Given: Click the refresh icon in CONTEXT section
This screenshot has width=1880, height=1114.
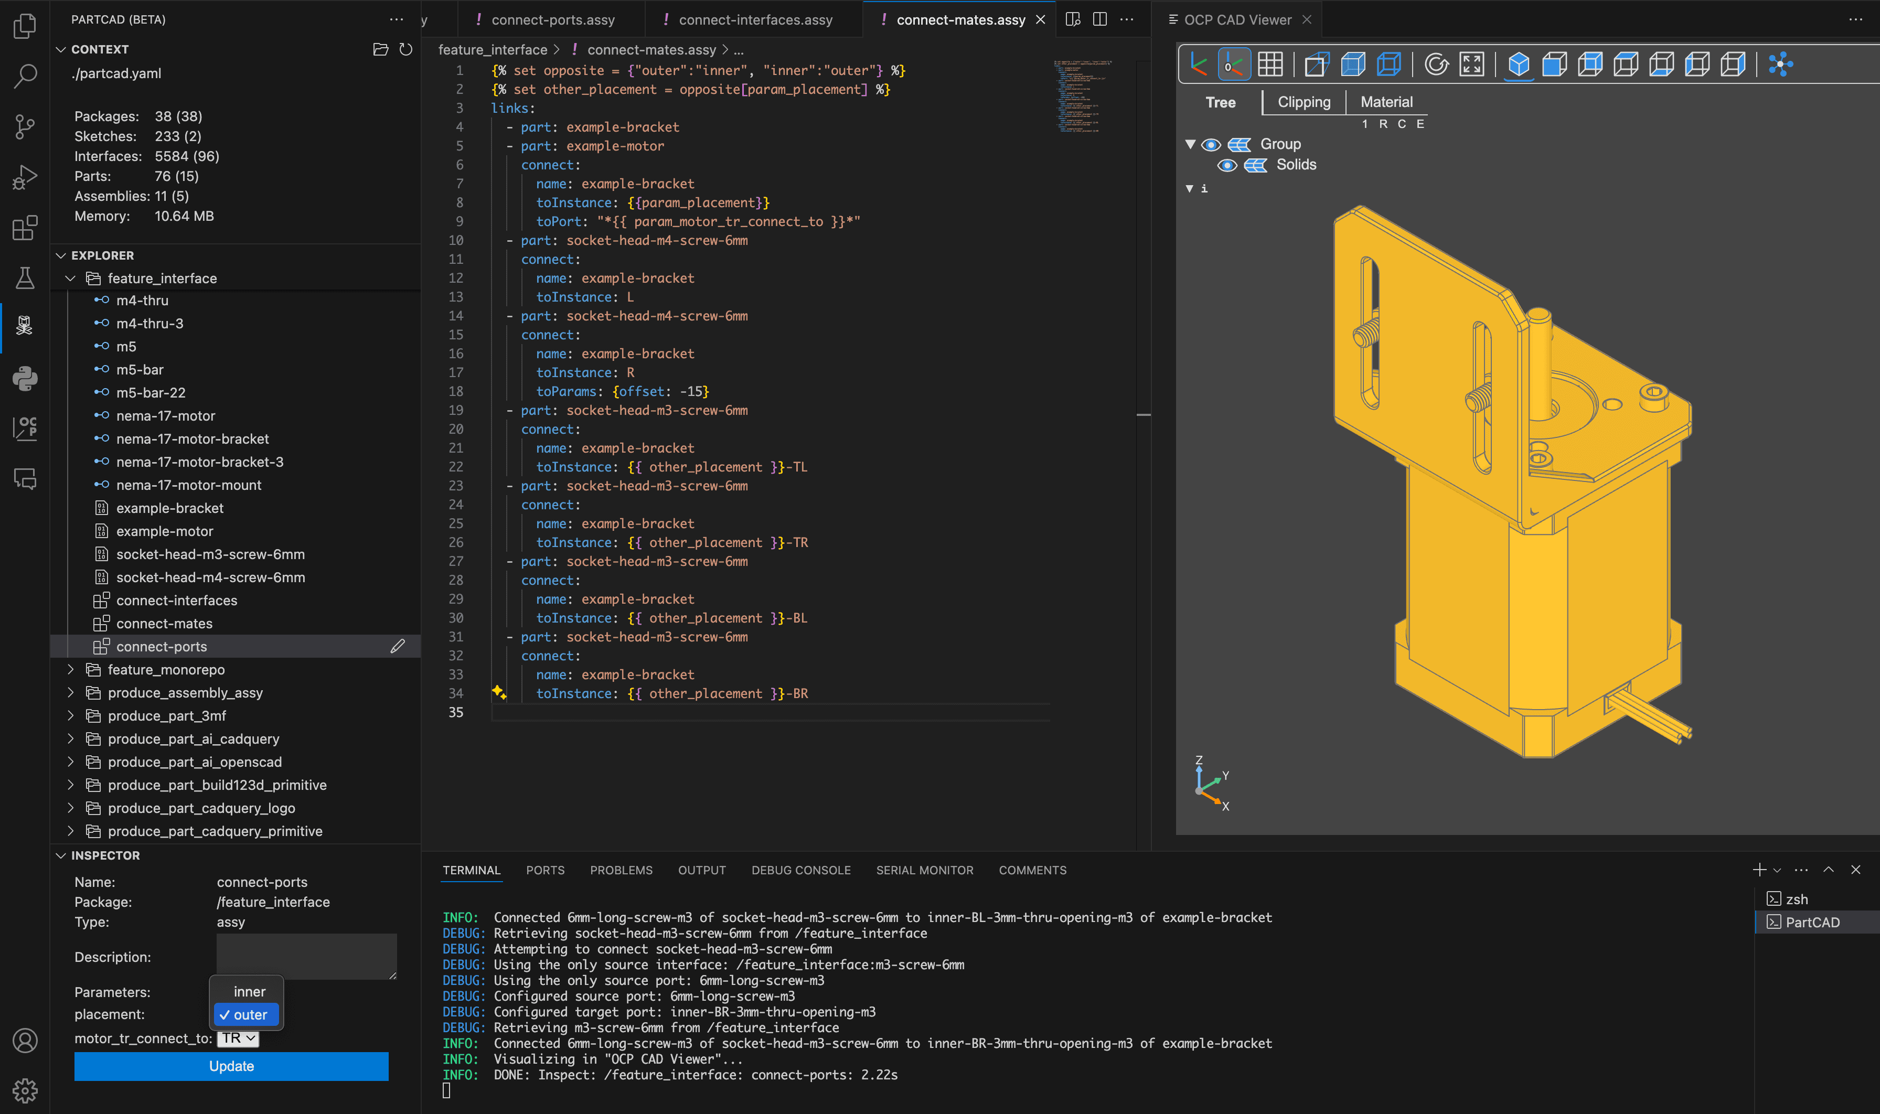Looking at the screenshot, I should click(x=405, y=49).
